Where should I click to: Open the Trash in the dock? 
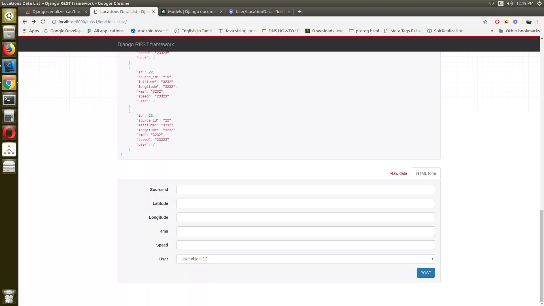[9, 297]
